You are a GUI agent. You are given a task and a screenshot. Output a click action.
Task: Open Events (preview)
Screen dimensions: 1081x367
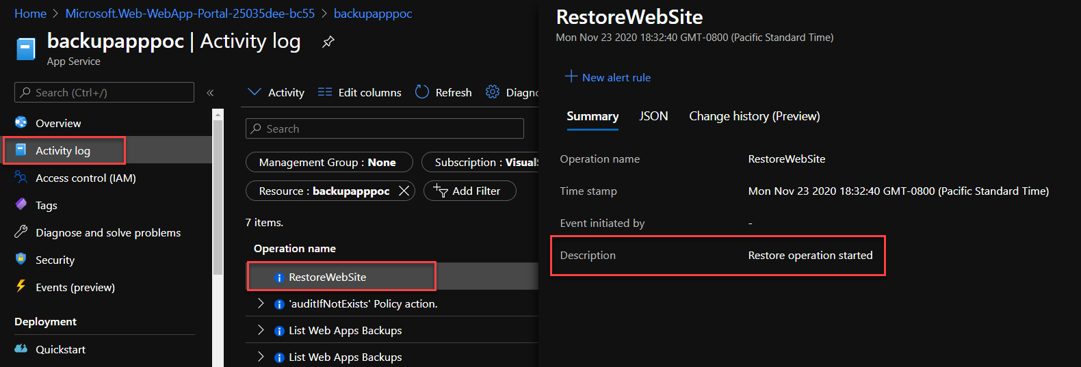75,287
